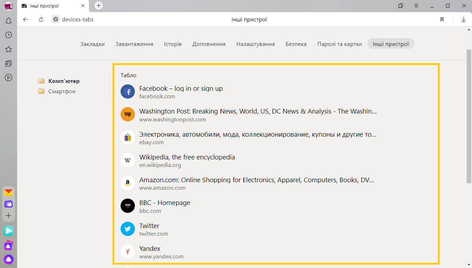Select the Комп'ютер device folder
The height and width of the screenshot is (268, 472).
pos(59,81)
